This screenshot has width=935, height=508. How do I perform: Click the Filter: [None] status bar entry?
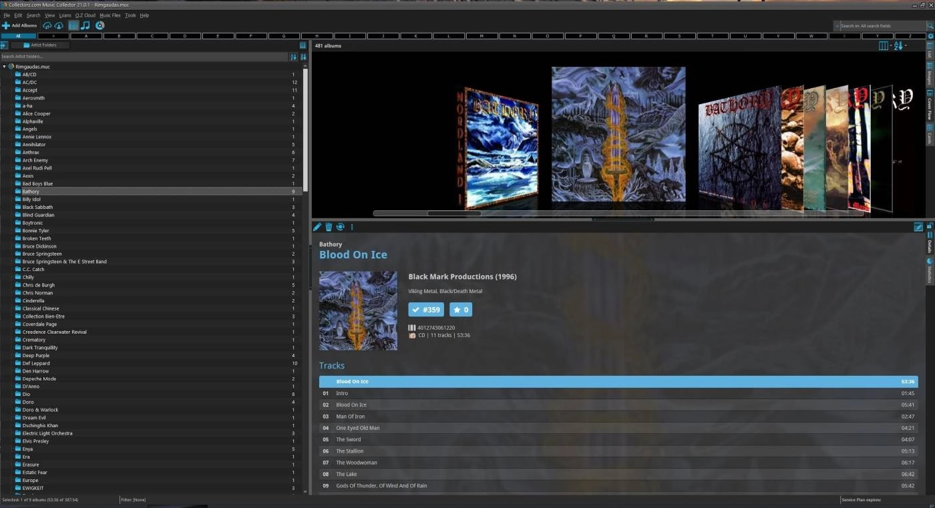click(134, 500)
